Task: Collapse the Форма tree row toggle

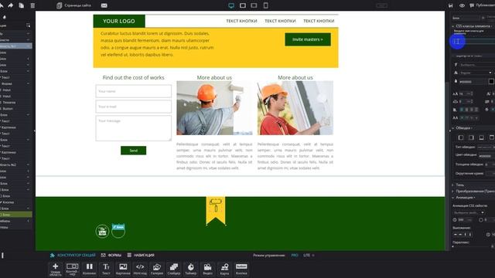Action: 28,83
